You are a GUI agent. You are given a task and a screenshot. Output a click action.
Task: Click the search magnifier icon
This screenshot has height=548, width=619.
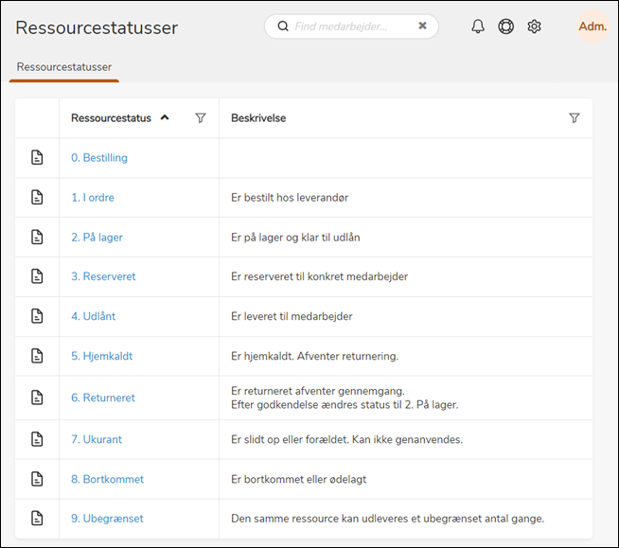click(282, 27)
